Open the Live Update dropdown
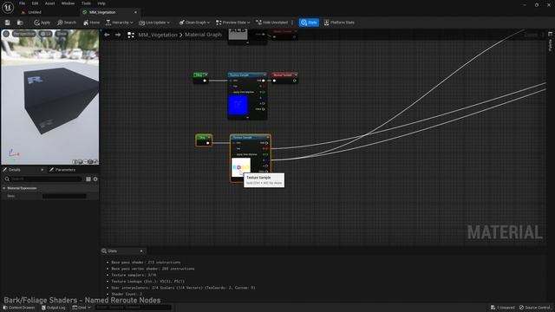The height and width of the screenshot is (312, 555). point(154,23)
